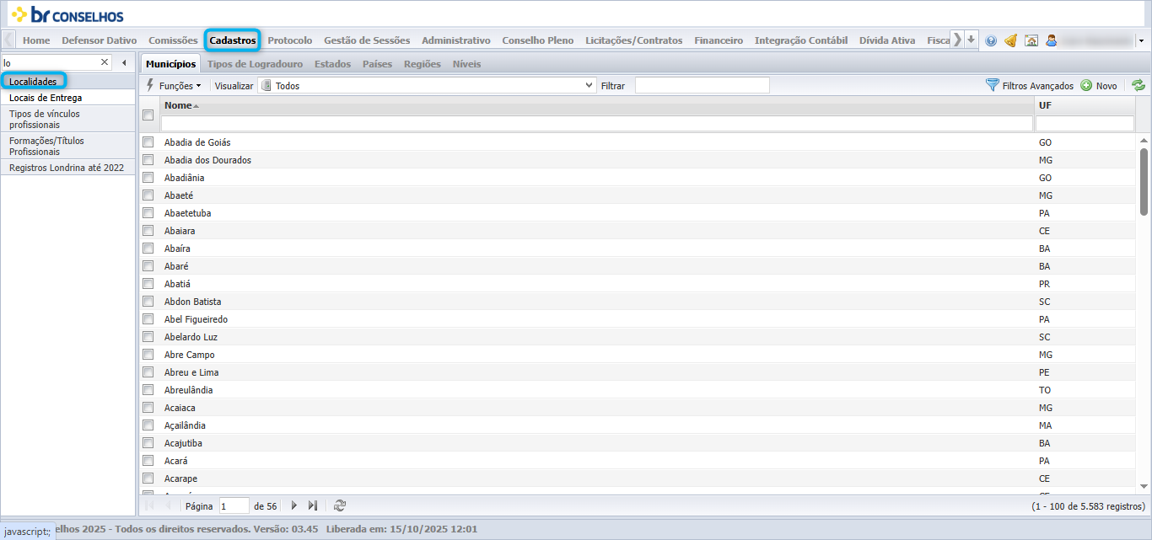Open the help question mark icon
Image resolution: width=1152 pixels, height=540 pixels.
(x=991, y=40)
